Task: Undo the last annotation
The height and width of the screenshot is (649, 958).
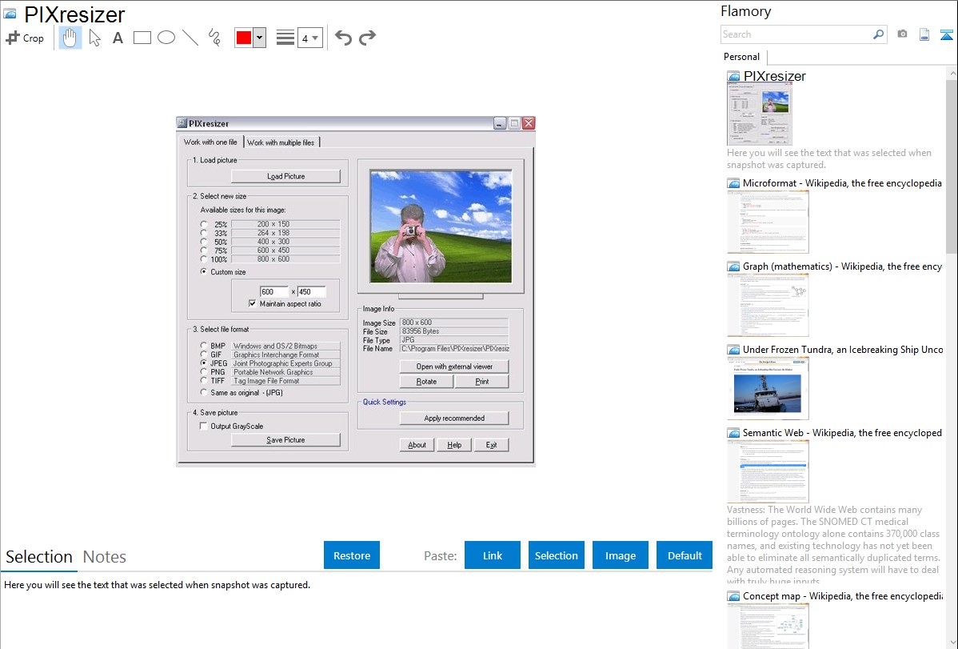Action: pos(343,38)
